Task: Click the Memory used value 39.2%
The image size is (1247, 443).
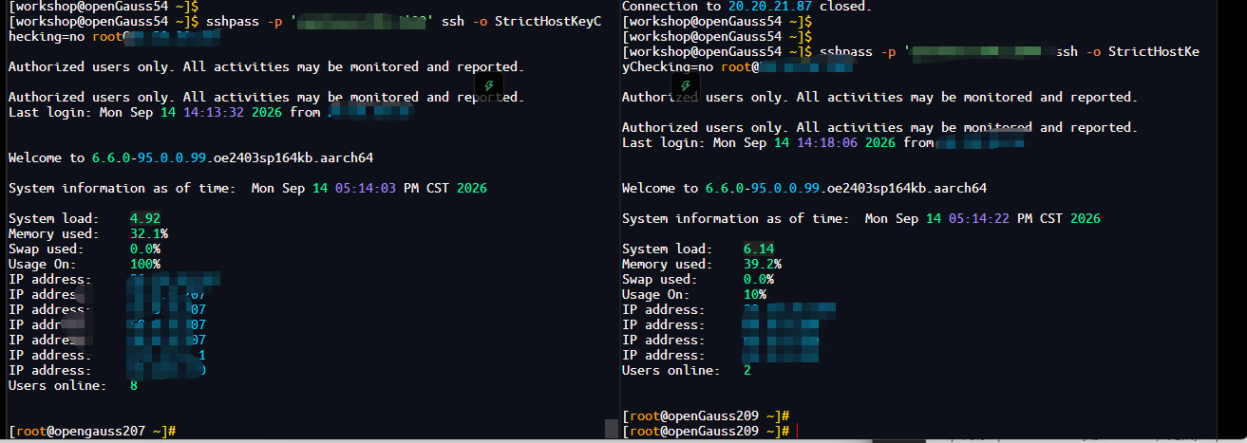Action: click(763, 264)
